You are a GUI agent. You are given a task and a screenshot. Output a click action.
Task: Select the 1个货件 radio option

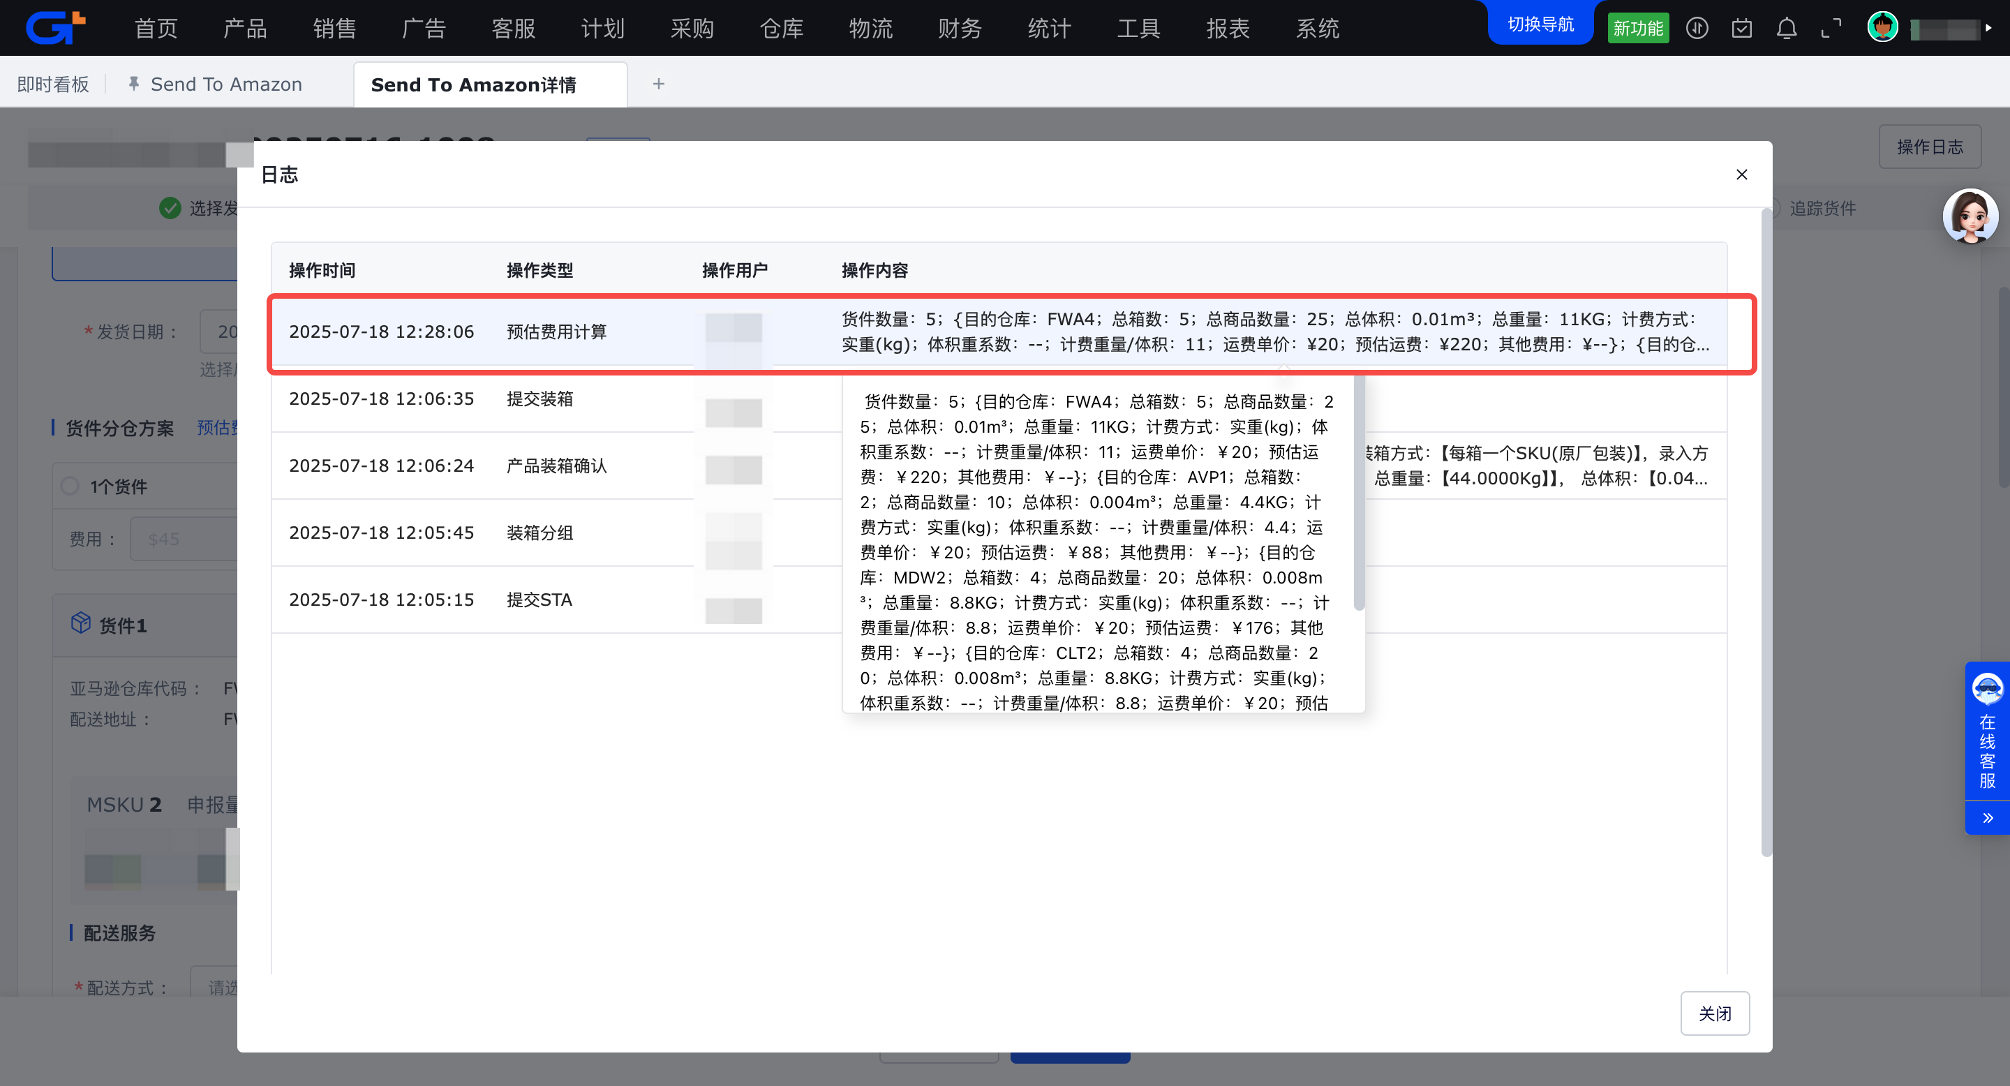(x=70, y=486)
